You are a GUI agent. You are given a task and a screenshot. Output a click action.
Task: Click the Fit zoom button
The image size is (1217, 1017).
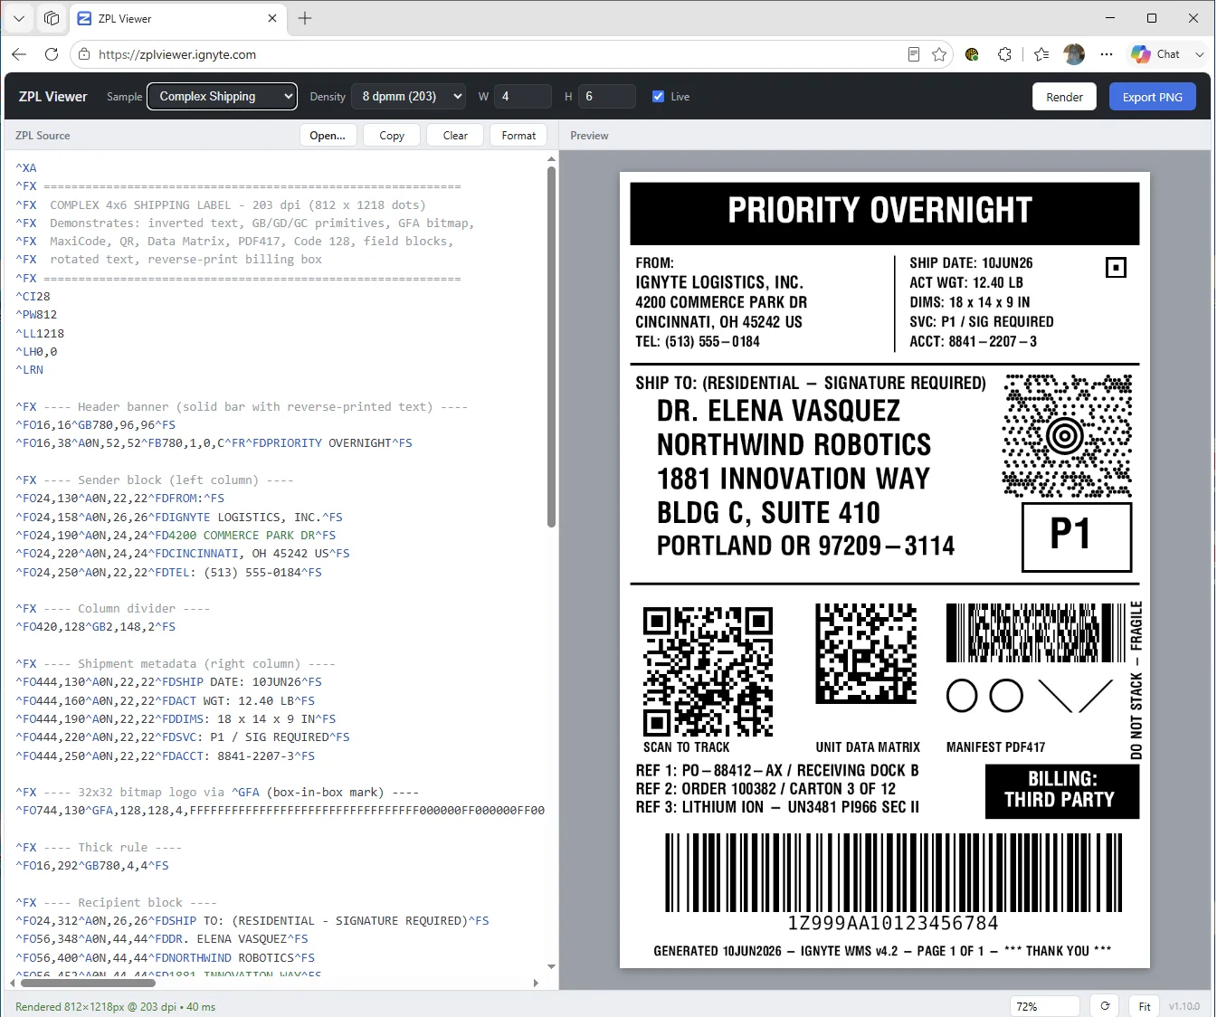coord(1145,1006)
